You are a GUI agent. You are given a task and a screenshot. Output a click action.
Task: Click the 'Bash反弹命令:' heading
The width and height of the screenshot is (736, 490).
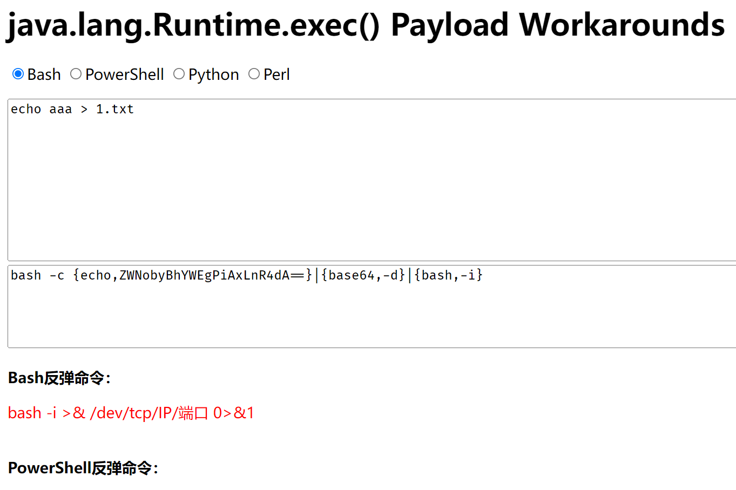pyautogui.click(x=59, y=378)
